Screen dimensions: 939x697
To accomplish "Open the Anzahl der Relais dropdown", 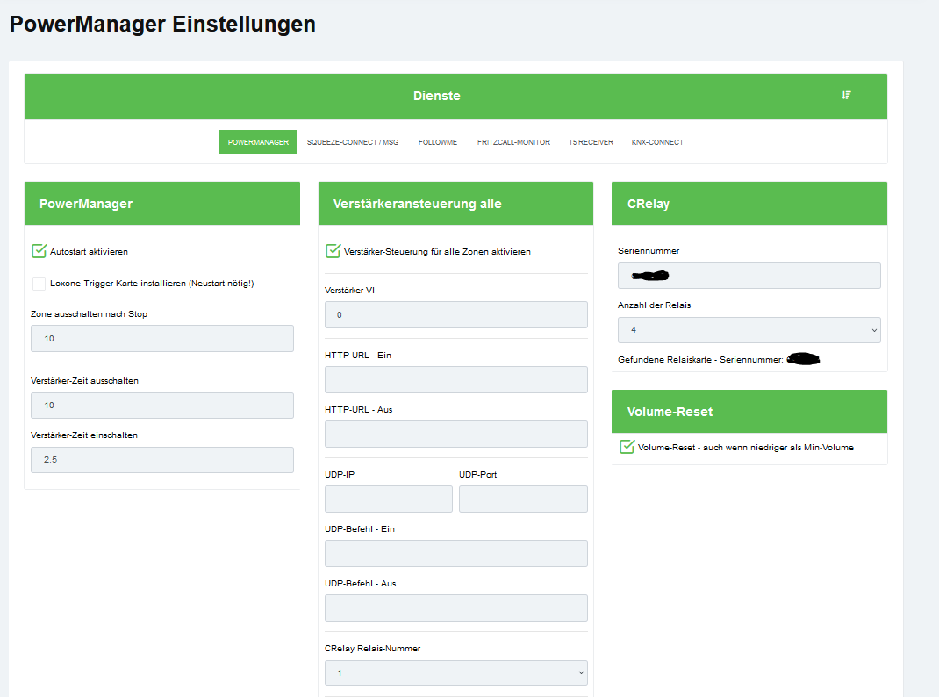I will coord(749,330).
